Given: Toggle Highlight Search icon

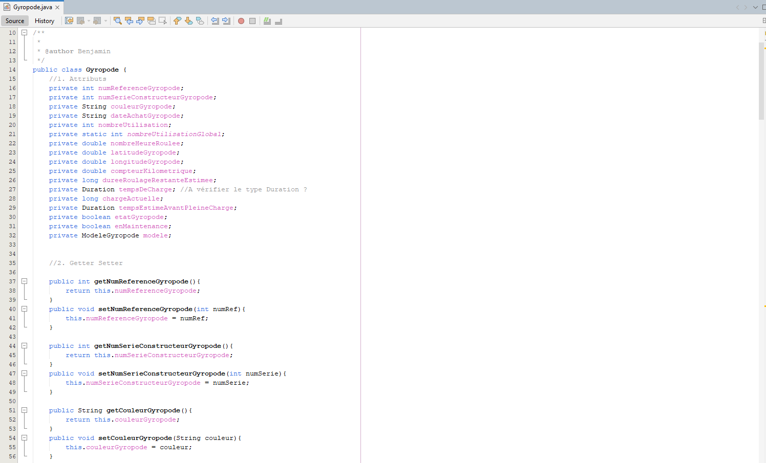Looking at the screenshot, I should (x=152, y=21).
